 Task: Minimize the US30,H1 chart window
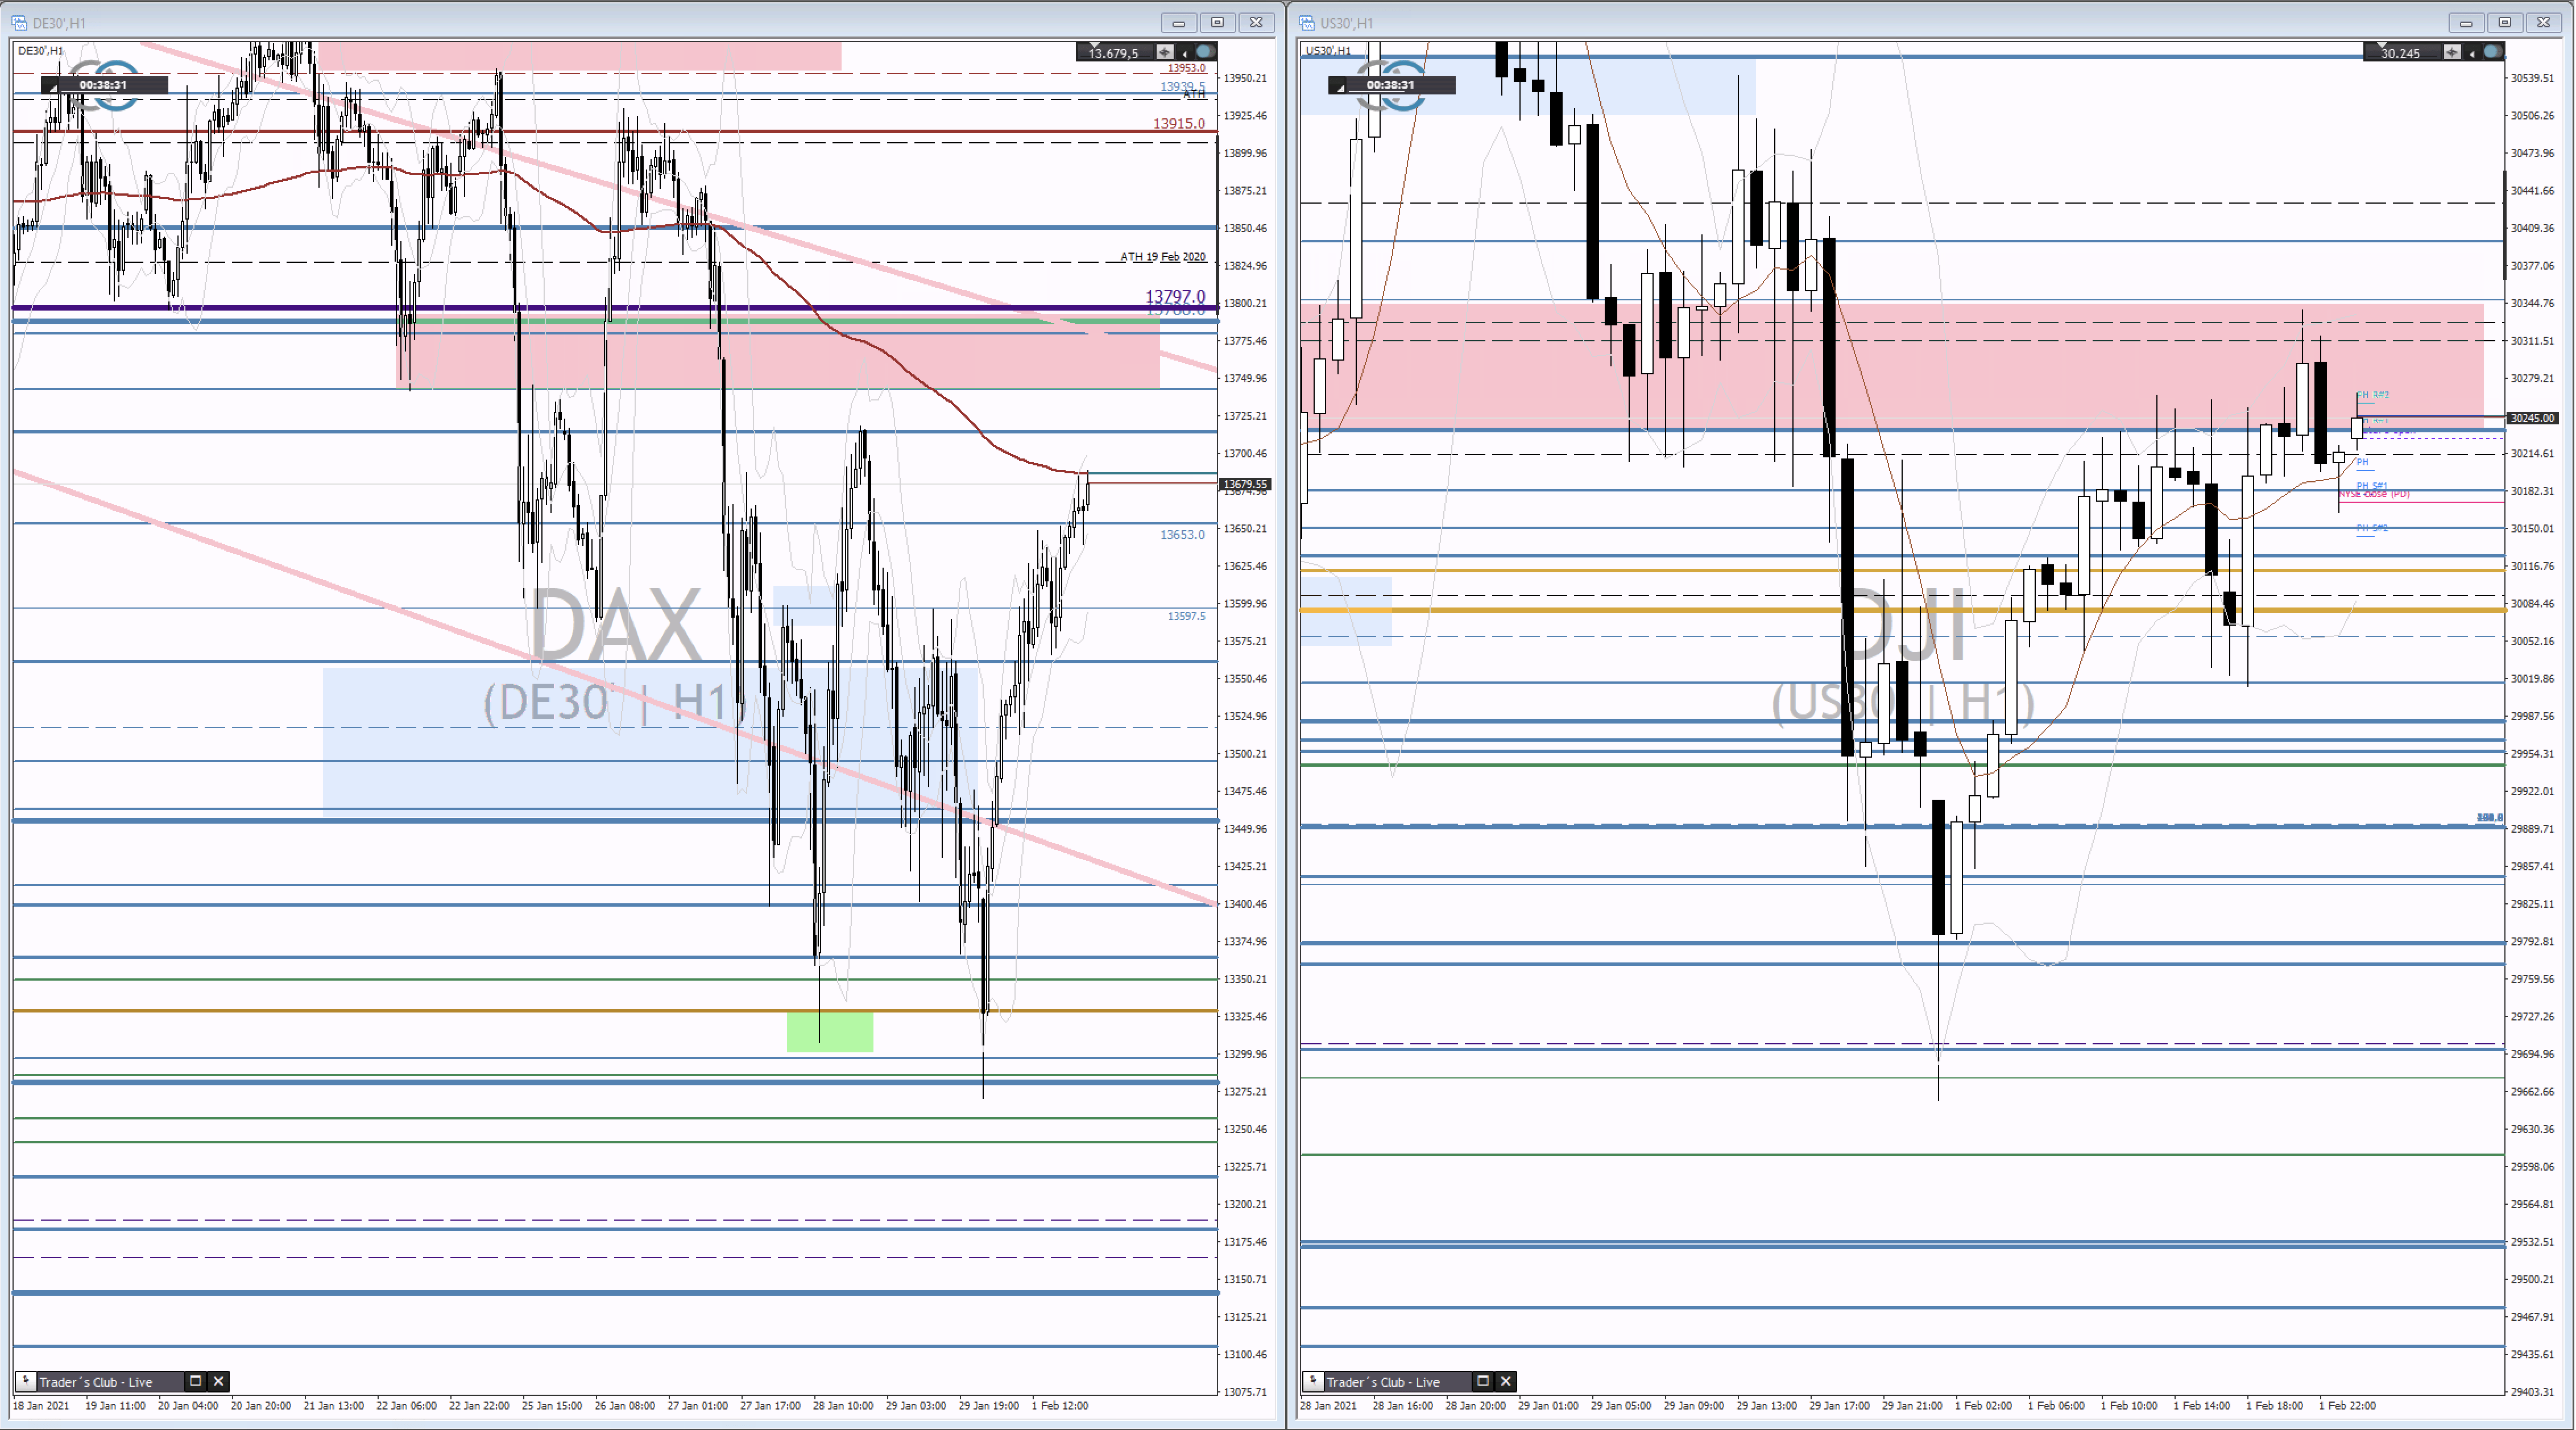pos(2466,22)
